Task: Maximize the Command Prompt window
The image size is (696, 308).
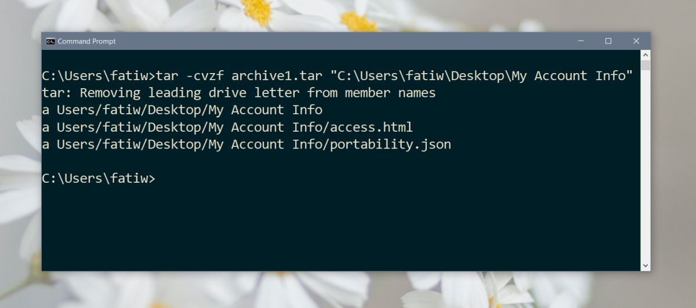Action: [x=608, y=41]
